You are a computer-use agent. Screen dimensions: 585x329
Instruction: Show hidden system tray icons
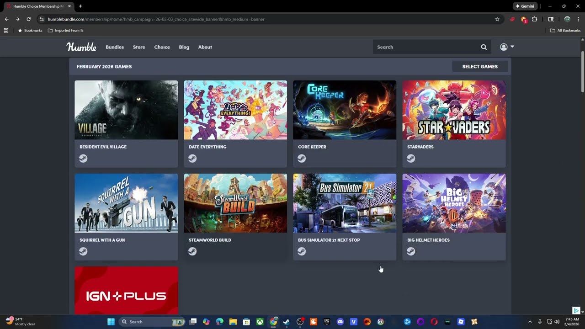(530, 322)
